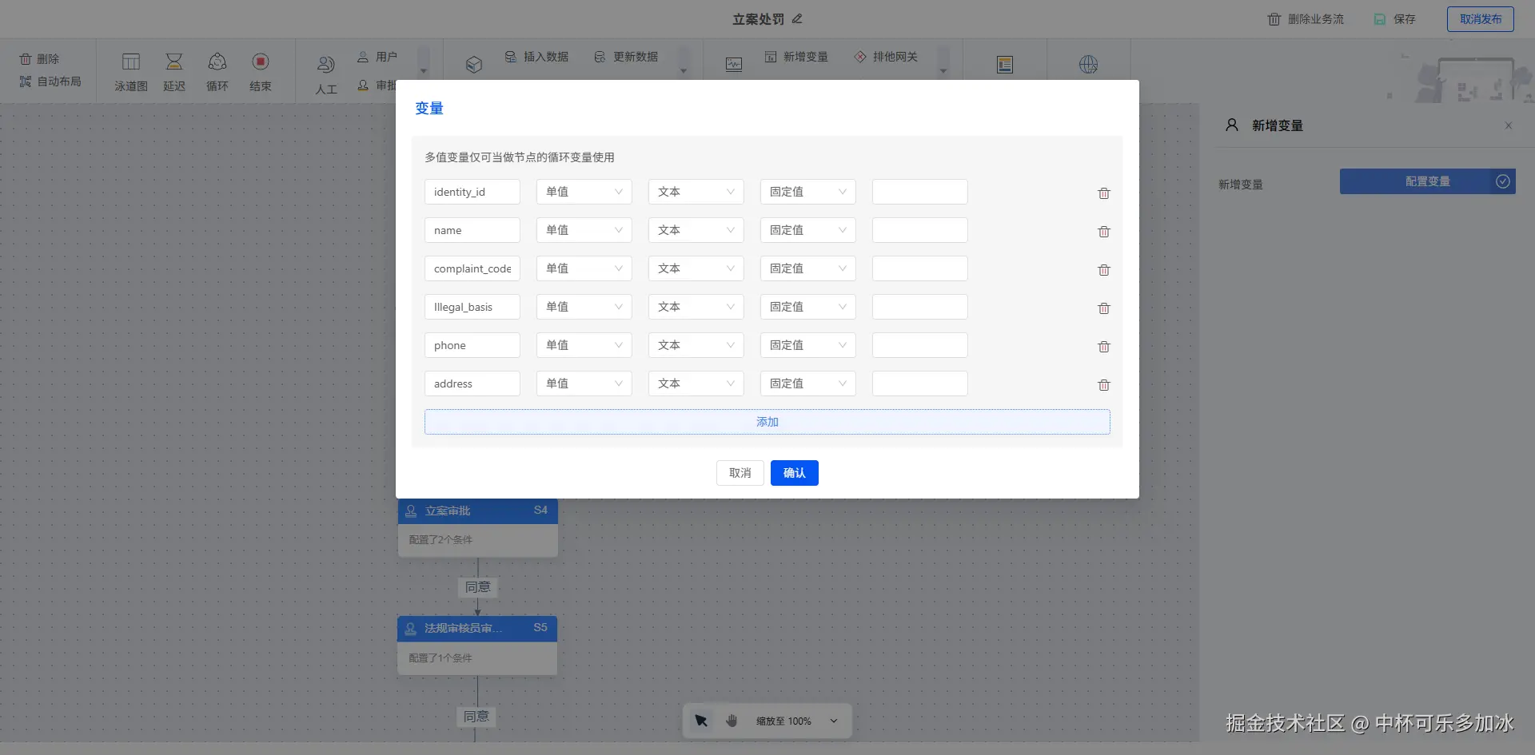Save the workflow with 保存
The width and height of the screenshot is (1535, 755).
coord(1395,19)
